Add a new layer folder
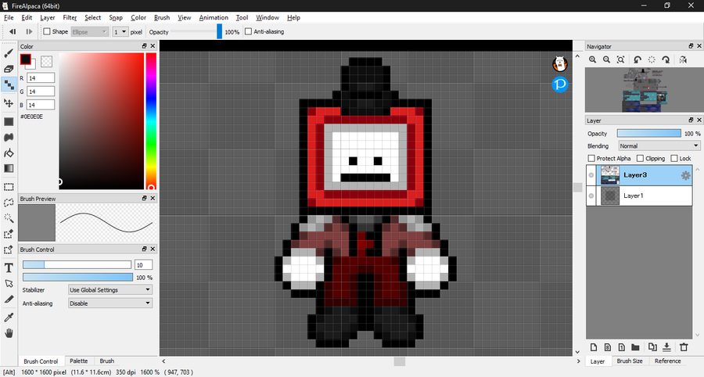 (x=635, y=347)
